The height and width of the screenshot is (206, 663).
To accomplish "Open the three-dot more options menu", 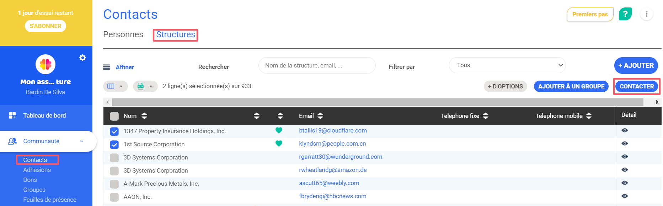I will click(x=646, y=14).
